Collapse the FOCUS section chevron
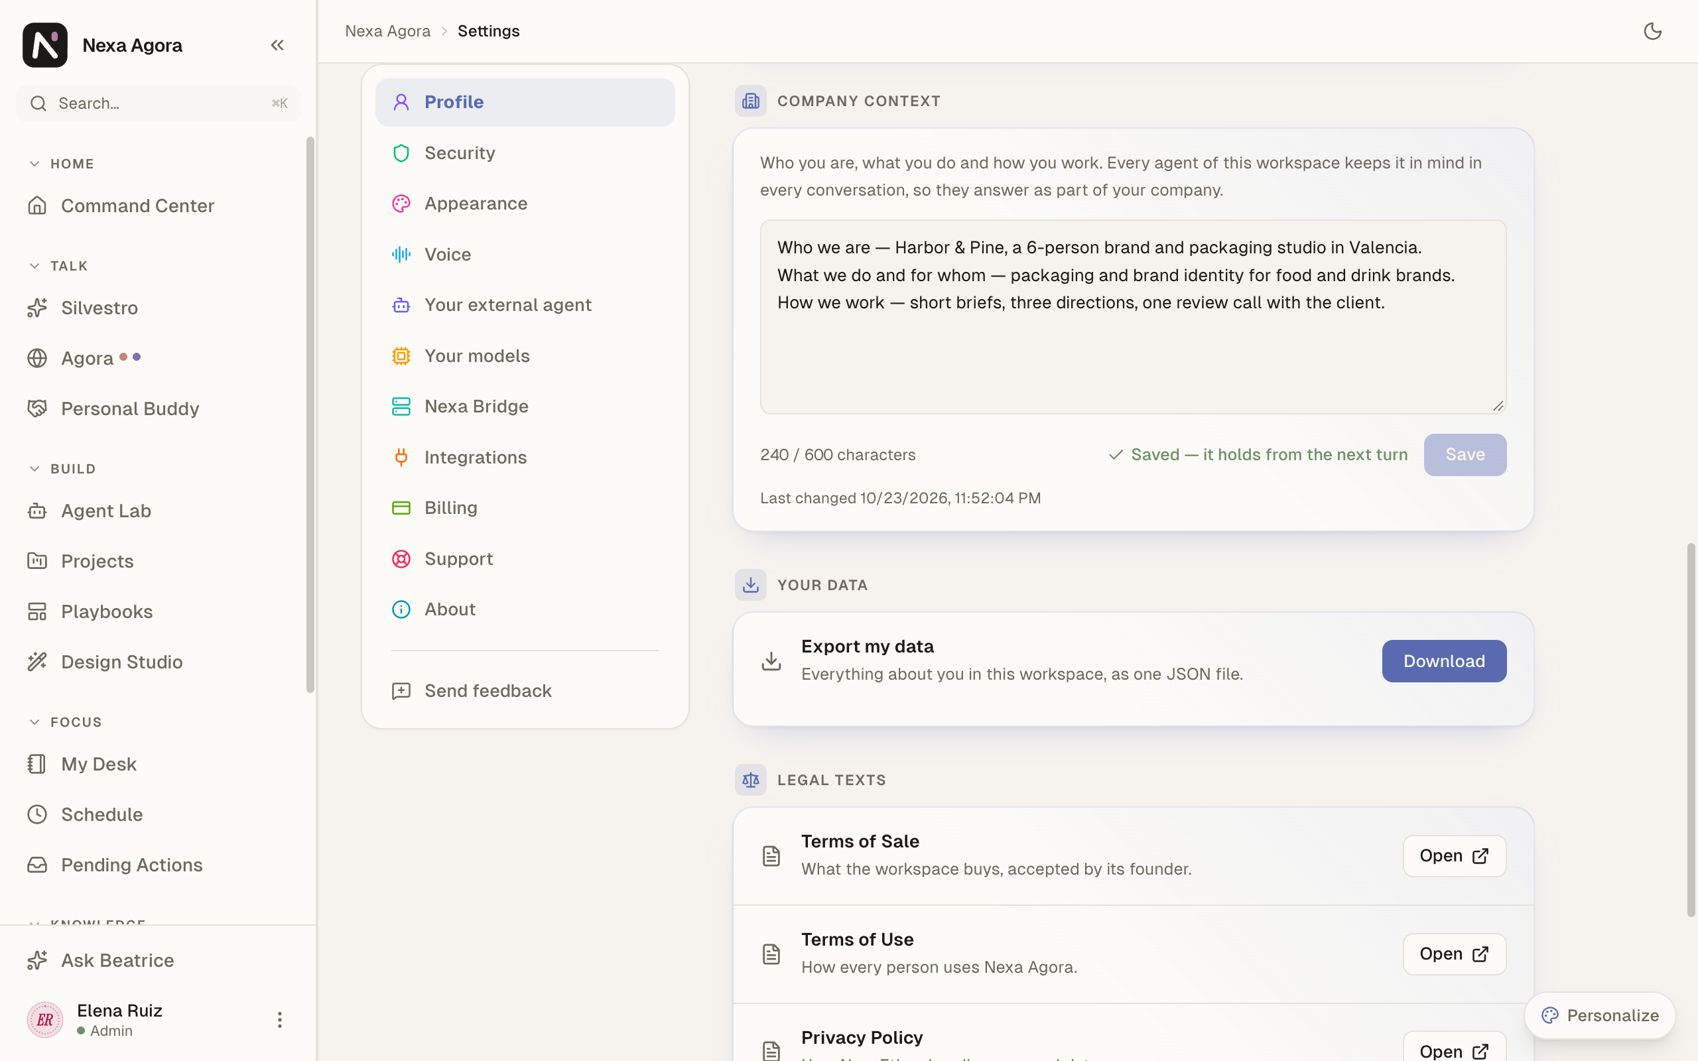1698x1061 pixels. point(34,722)
